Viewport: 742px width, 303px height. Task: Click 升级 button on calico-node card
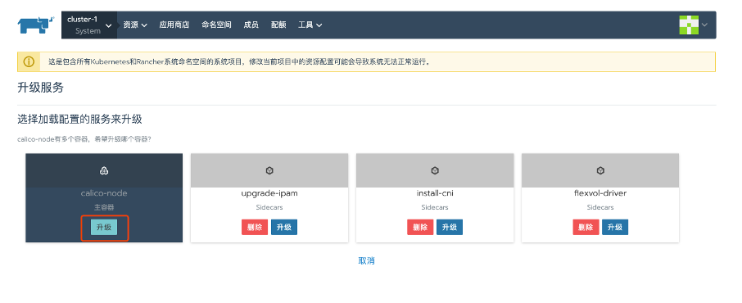104,228
